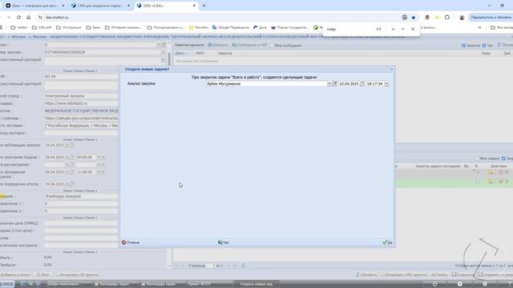Close the 'Создать новые задачи?' dialog

tap(392, 70)
